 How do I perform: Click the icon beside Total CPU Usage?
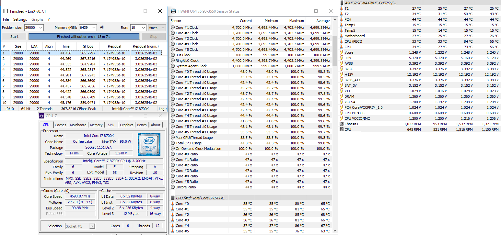pyautogui.click(x=173, y=143)
